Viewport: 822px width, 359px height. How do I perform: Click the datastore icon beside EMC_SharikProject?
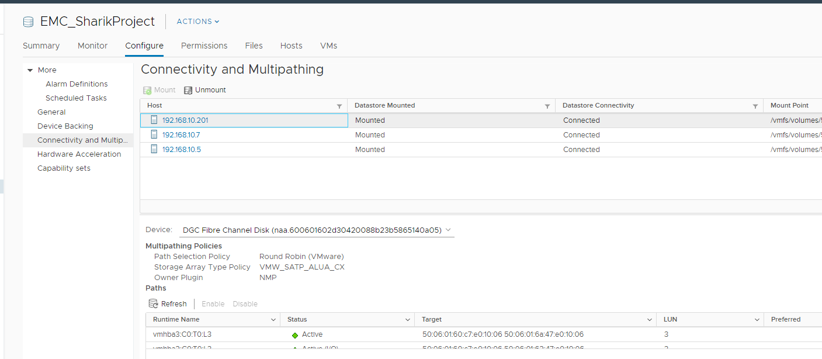point(28,21)
